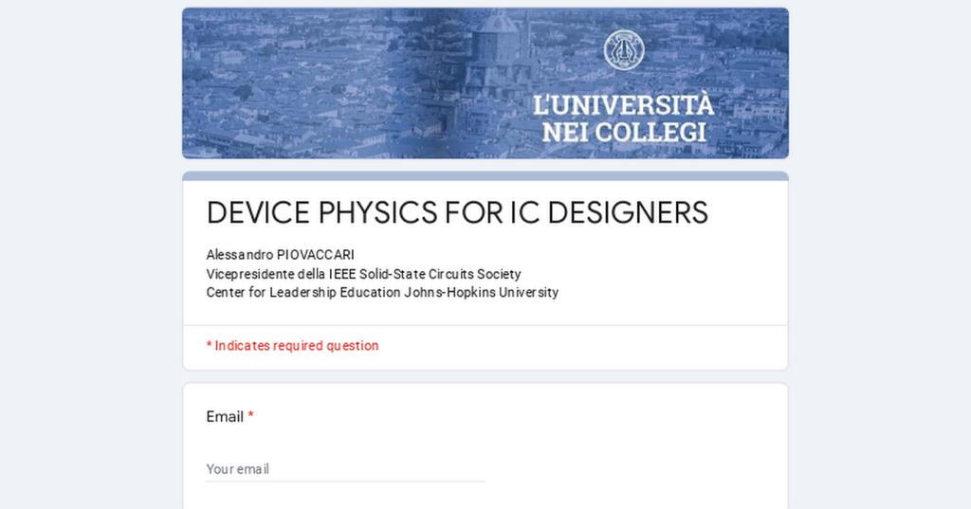This screenshot has height=509, width=971.
Task: Click the "Indicates required question" notice
Action: click(297, 346)
